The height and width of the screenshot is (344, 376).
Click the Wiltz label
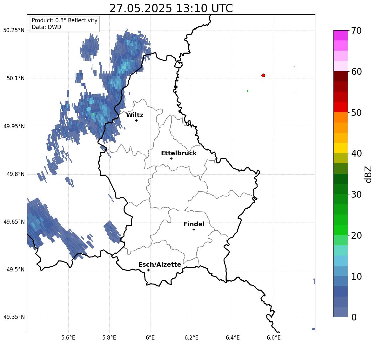click(x=135, y=115)
